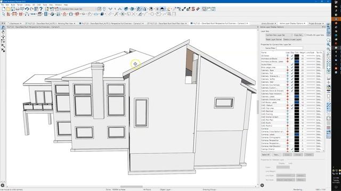Click the Redo arrow icon
Image resolution: width=341 pixels, height=191 pixels.
31,9
